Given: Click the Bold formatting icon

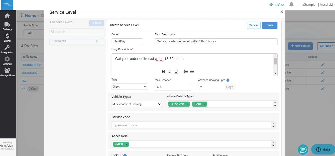Looking at the screenshot, I should click(163, 71).
